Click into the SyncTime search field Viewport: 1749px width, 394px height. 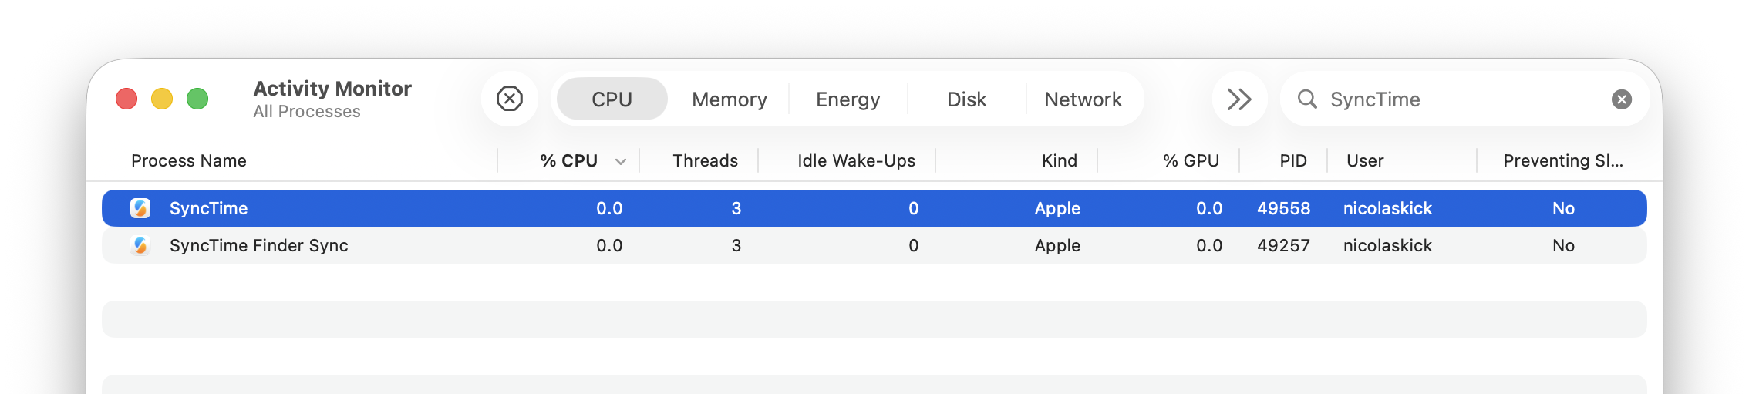(1457, 99)
